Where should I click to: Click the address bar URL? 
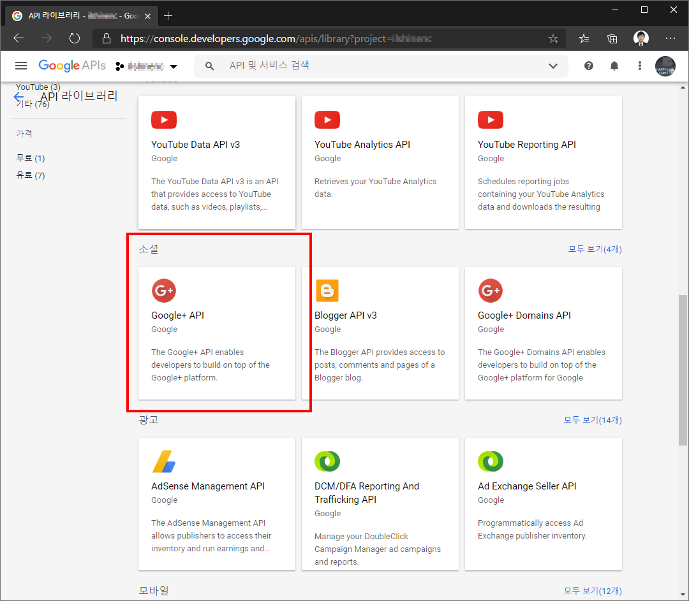(x=276, y=39)
